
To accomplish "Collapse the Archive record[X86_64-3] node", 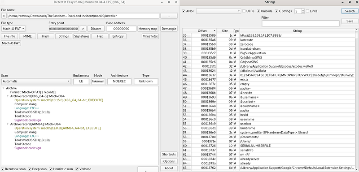I will click(8, 96).
